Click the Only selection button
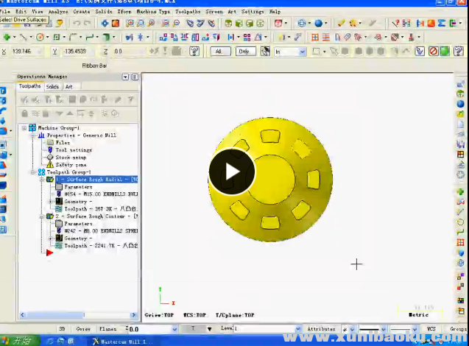 tap(246, 52)
